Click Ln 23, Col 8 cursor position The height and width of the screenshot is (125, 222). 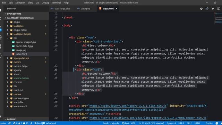click(x=151, y=123)
